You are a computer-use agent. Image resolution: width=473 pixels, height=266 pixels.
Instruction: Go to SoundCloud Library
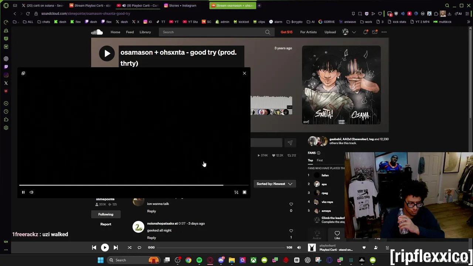pos(145,32)
